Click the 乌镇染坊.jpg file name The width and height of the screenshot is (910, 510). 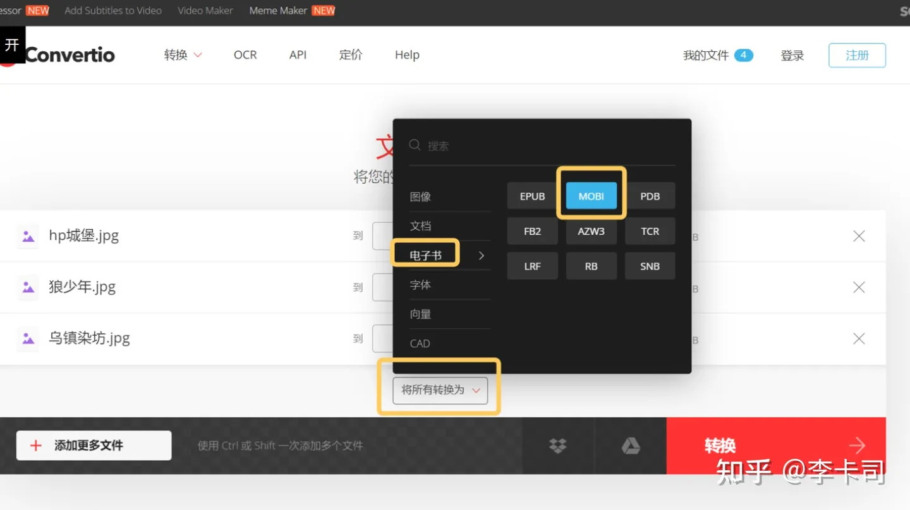(89, 338)
